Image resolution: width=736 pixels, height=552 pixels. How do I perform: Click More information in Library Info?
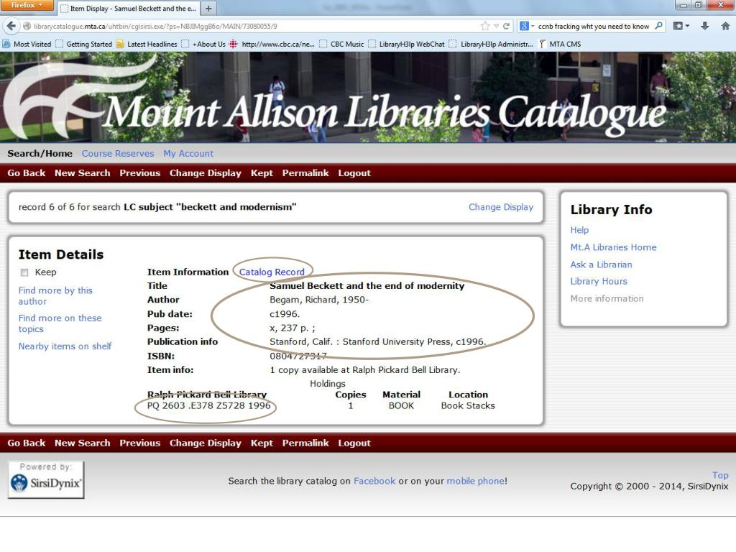point(607,298)
